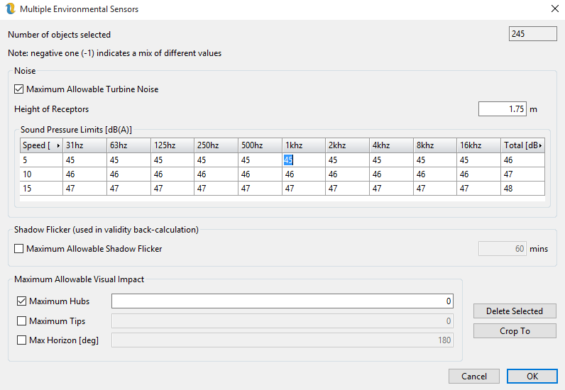
Task: Click the 63hz cell in speed 10 row
Action: click(x=128, y=174)
